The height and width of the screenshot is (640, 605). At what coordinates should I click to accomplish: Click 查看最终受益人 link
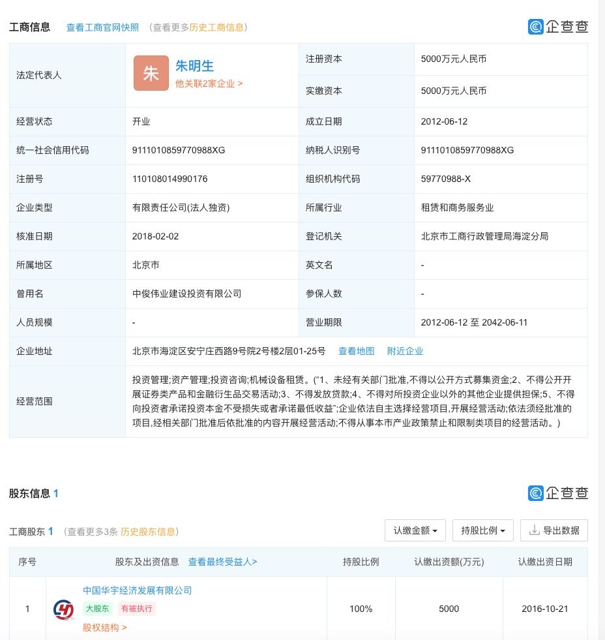[222, 562]
